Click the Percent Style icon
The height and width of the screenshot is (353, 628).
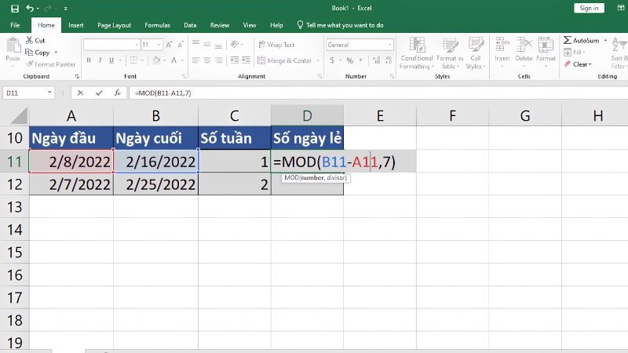click(349, 60)
